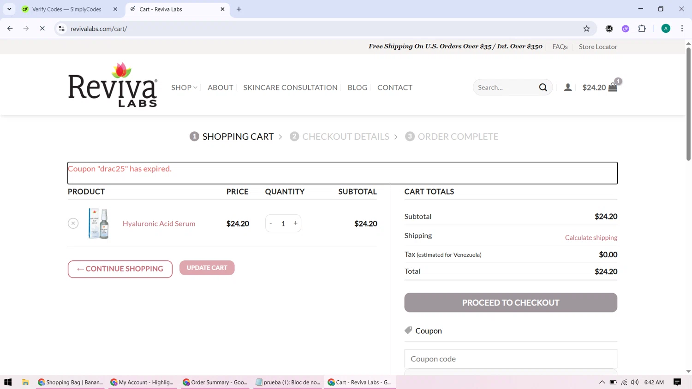View site information icon in address bar
This screenshot has height=389, width=692.
pyautogui.click(x=61, y=29)
